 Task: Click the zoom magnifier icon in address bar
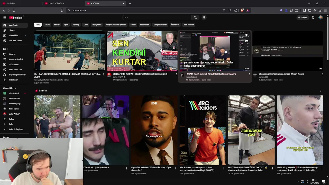click(230, 10)
